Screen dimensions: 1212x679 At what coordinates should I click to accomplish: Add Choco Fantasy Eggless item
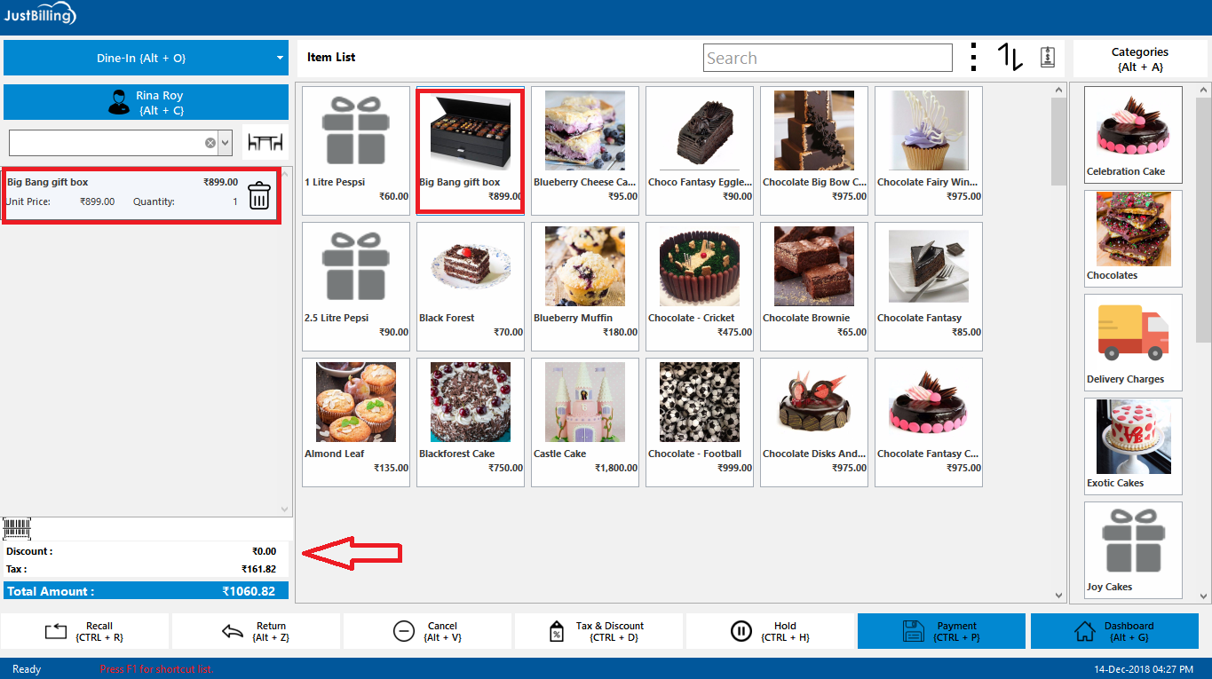coord(700,151)
